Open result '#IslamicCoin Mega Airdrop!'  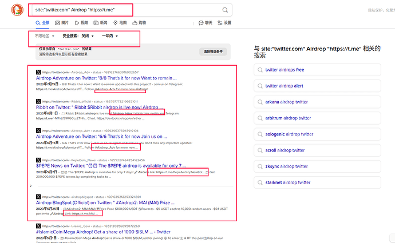pyautogui.click(x=103, y=232)
